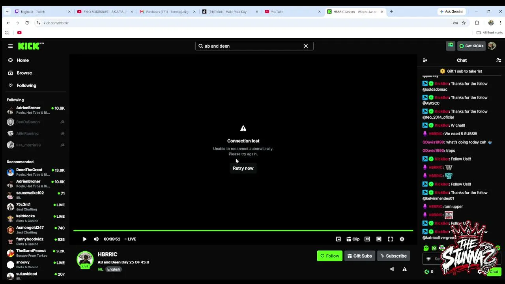505x284 pixels.
Task: Follow the HBRRIC channel
Action: (x=329, y=256)
